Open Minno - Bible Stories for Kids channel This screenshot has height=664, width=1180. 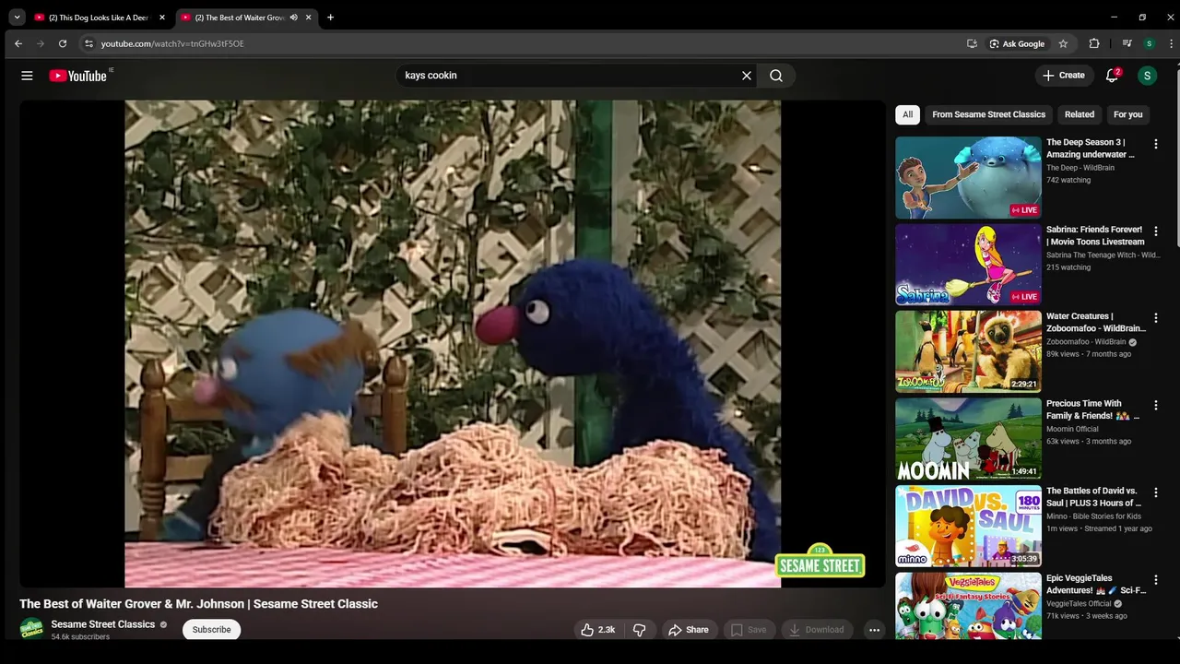[1093, 516]
